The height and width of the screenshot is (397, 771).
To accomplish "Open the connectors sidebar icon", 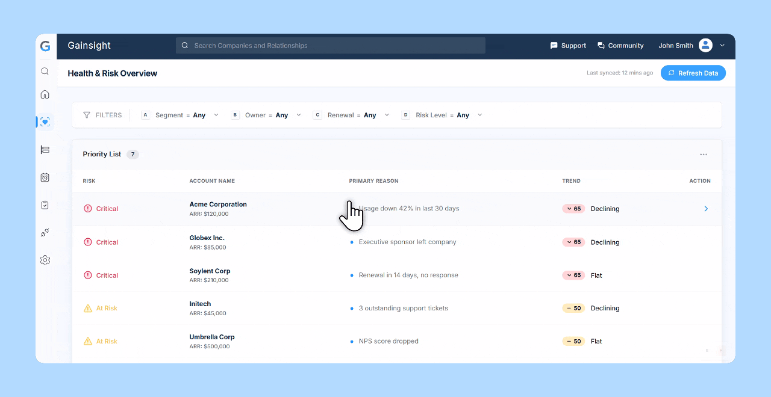I will point(45,232).
